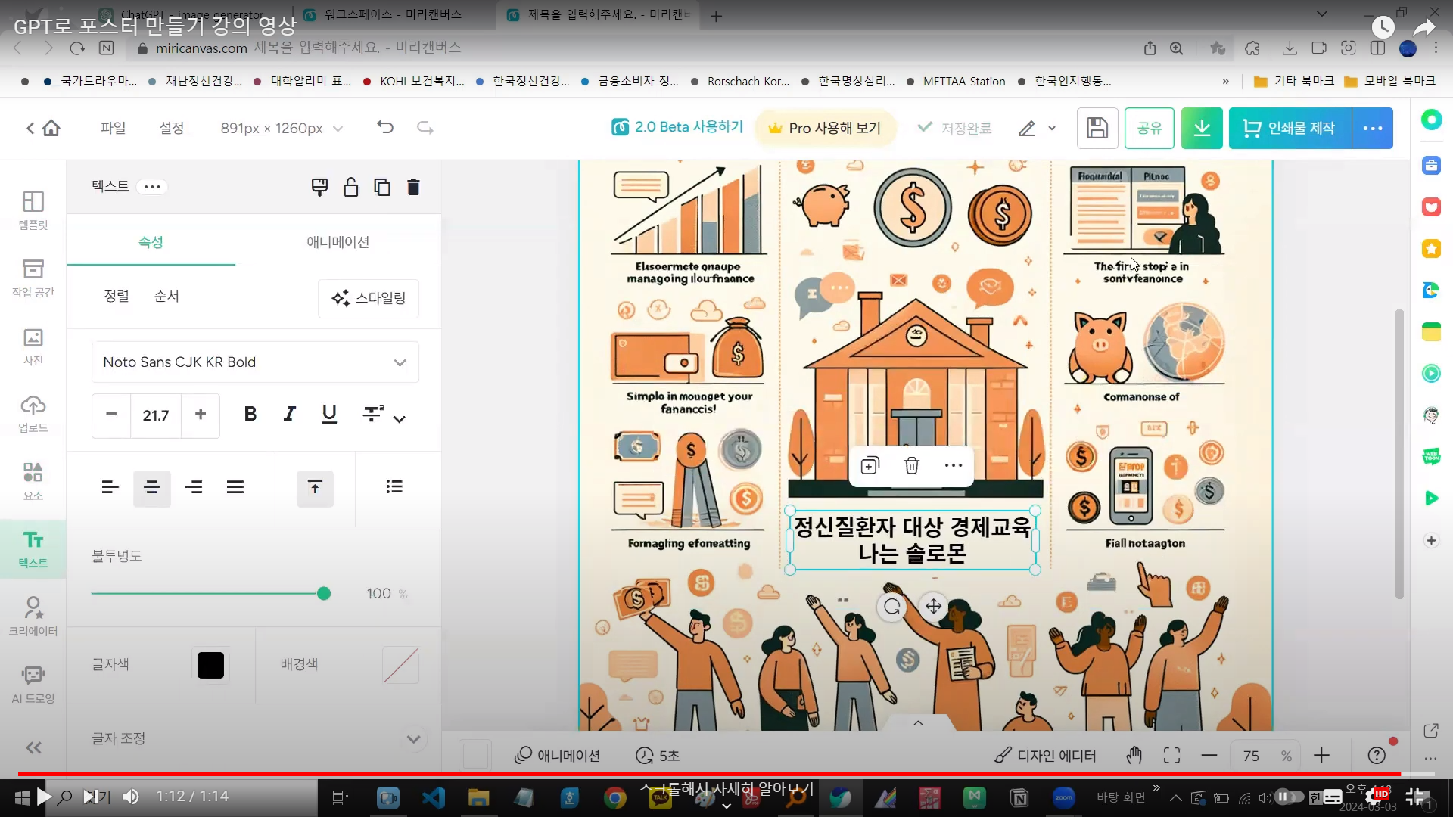Screen dimensions: 1453x817
Task: Click the 공유 share button
Action: [1149, 128]
